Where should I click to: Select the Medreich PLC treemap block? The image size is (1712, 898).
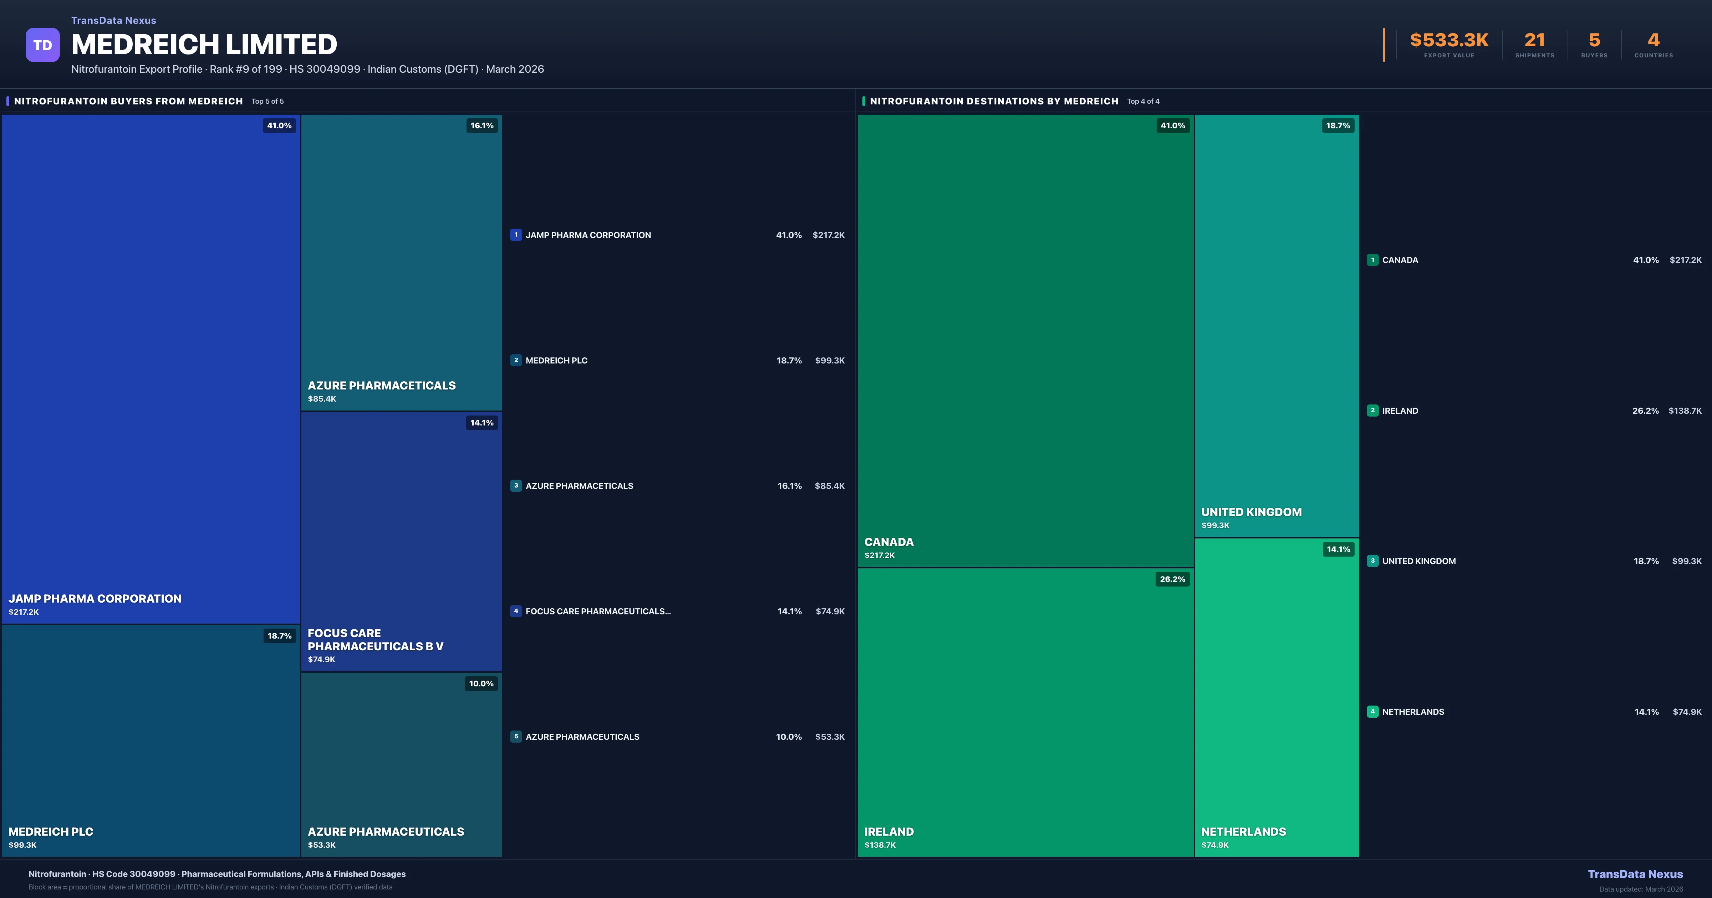[x=151, y=740]
